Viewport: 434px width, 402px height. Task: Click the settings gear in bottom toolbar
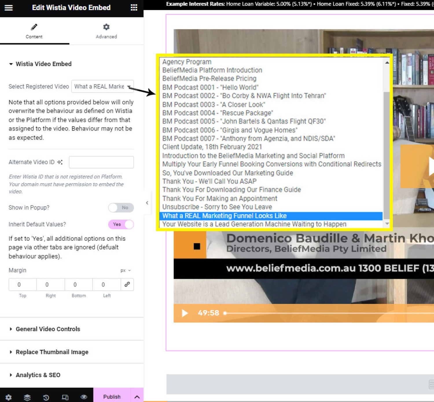coord(9,397)
